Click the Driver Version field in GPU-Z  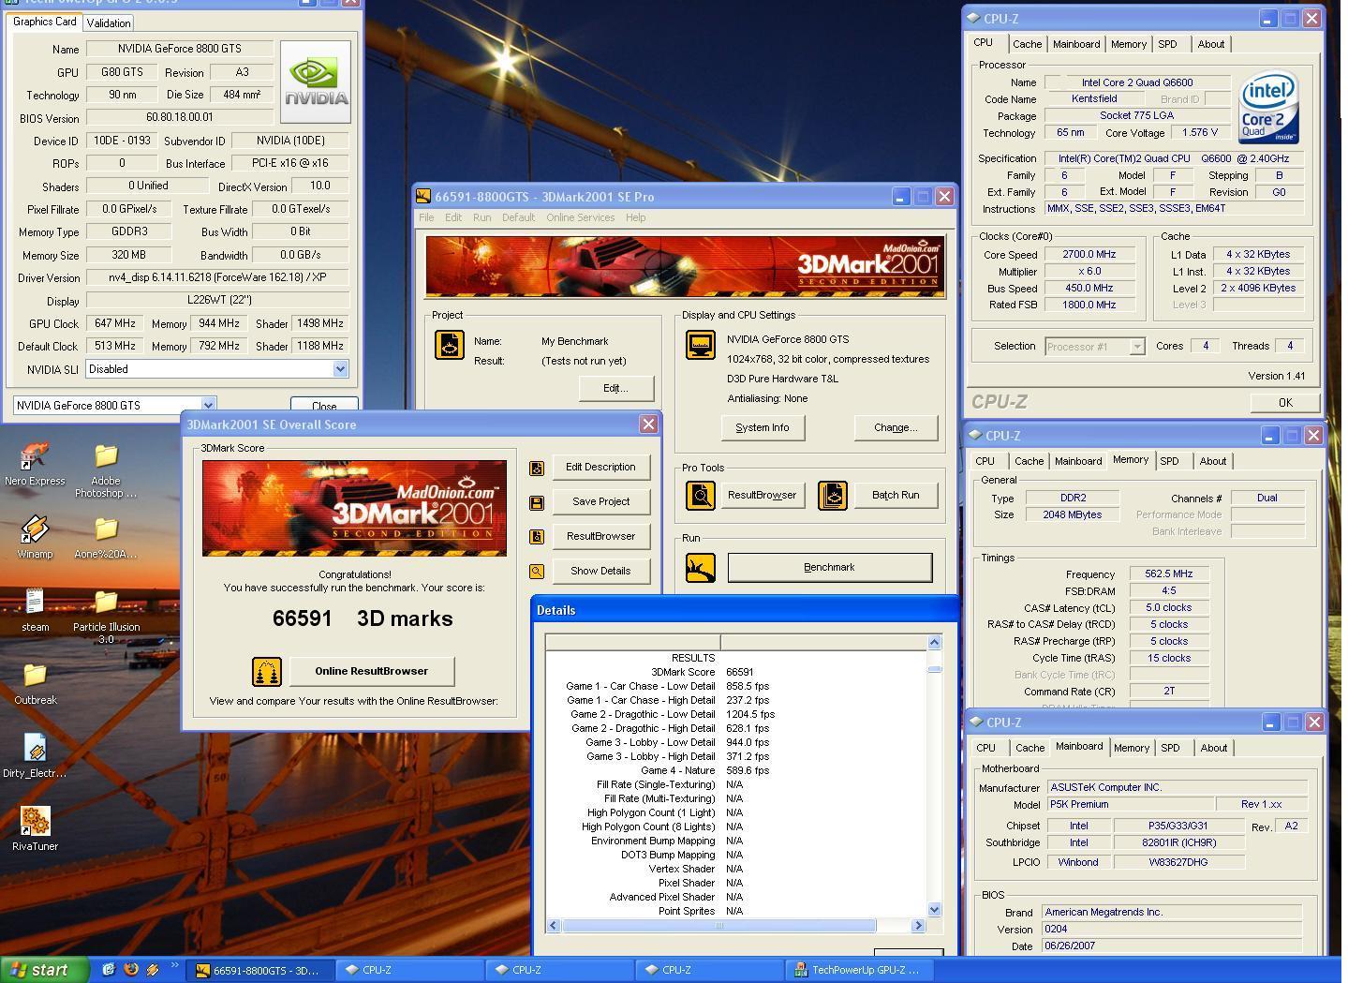tap(216, 278)
